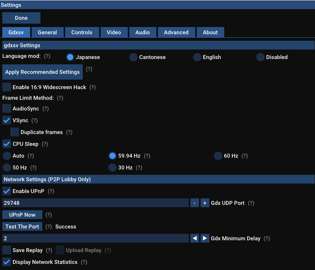
Task: Select English language mod option
Action: pos(197,57)
